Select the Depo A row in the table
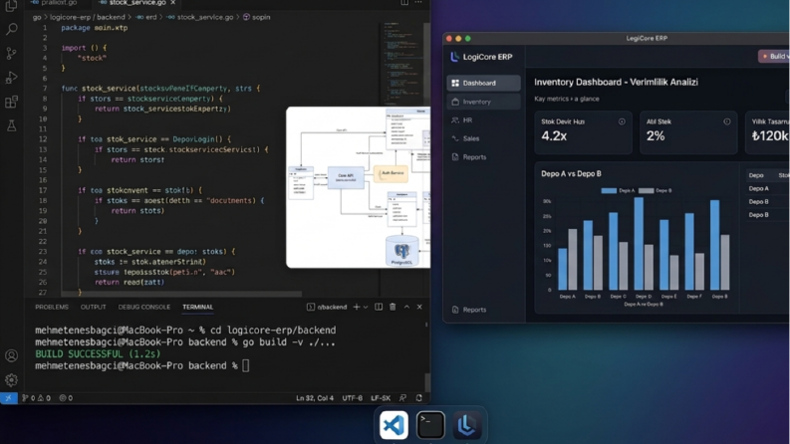This screenshot has height=444, width=790. (767, 188)
